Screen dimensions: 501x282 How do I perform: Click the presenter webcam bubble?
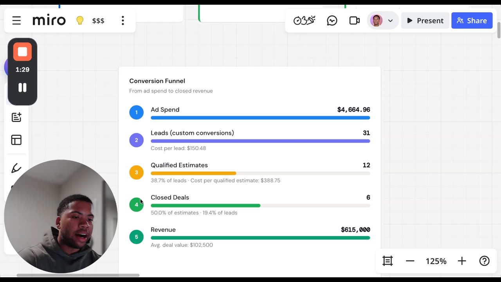(61, 216)
